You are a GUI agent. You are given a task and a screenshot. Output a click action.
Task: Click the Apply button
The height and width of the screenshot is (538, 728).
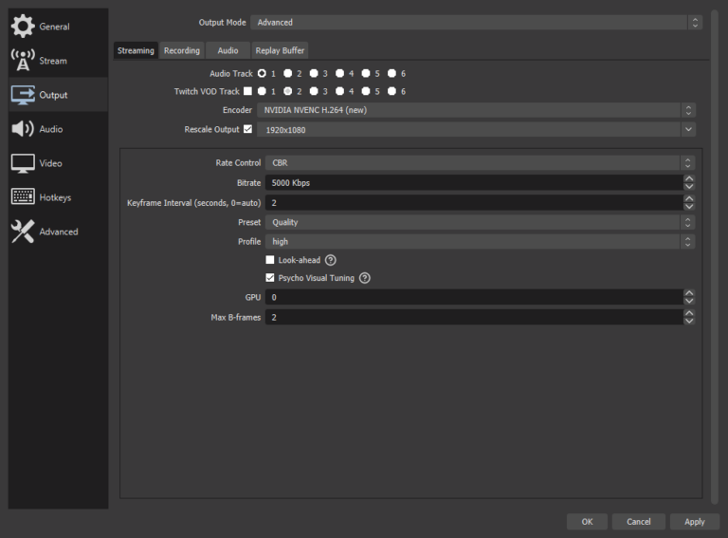[695, 522]
